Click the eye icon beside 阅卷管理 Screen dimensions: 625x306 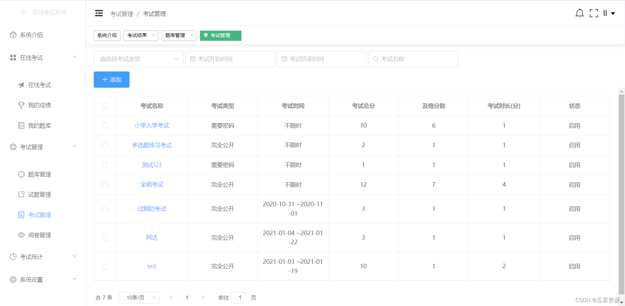pos(21,235)
